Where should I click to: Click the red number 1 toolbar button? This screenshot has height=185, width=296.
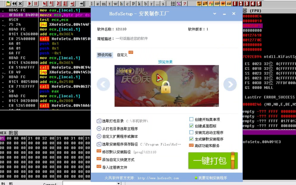pyautogui.click(x=235, y=3)
